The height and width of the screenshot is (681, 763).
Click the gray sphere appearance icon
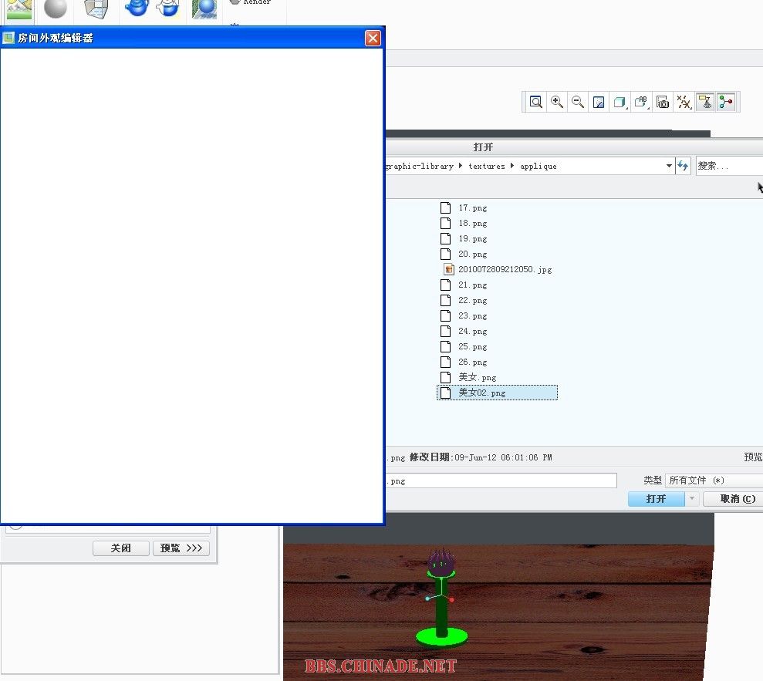[x=55, y=8]
